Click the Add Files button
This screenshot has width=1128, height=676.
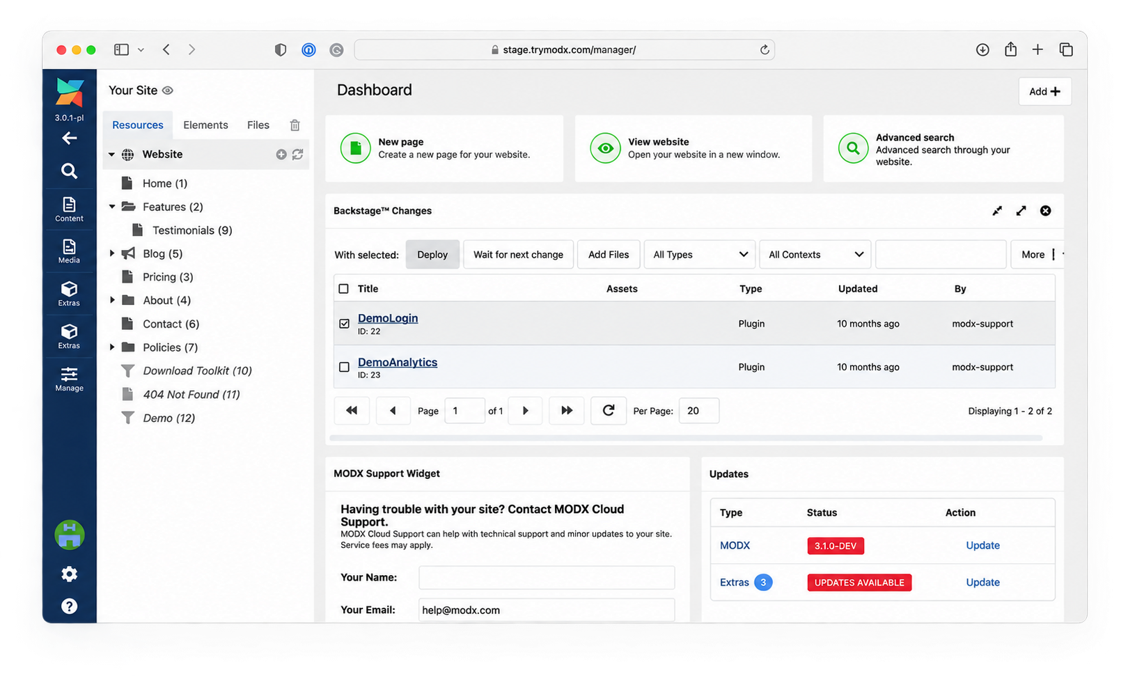pyautogui.click(x=609, y=255)
